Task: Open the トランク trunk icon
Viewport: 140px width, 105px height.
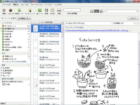Action: pyautogui.click(x=11, y=10)
